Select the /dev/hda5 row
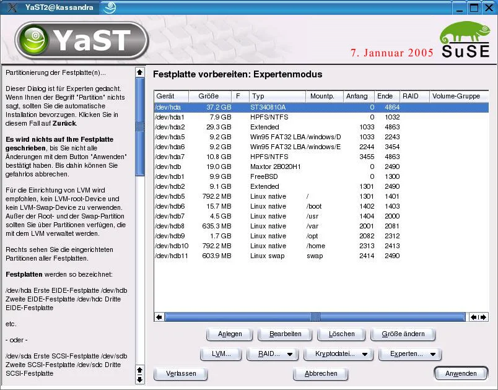The height and width of the screenshot is (390, 498). coord(321,137)
